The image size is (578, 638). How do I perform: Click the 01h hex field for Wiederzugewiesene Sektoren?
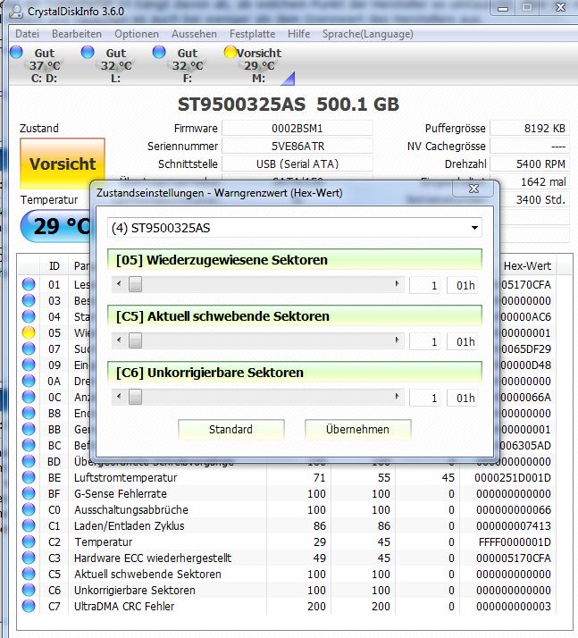coord(463,285)
